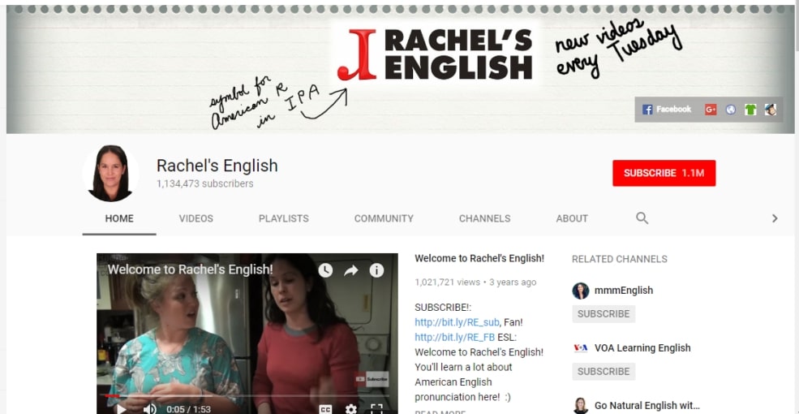Click the 1,021,721 views text

pos(447,282)
